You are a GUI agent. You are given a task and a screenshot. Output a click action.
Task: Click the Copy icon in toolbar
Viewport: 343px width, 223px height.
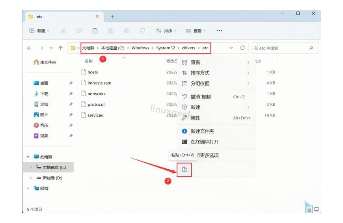[79, 31]
